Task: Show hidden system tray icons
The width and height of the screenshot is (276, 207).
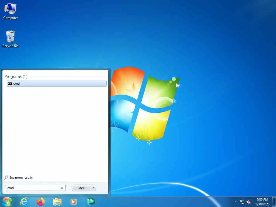Action: pyautogui.click(x=236, y=202)
